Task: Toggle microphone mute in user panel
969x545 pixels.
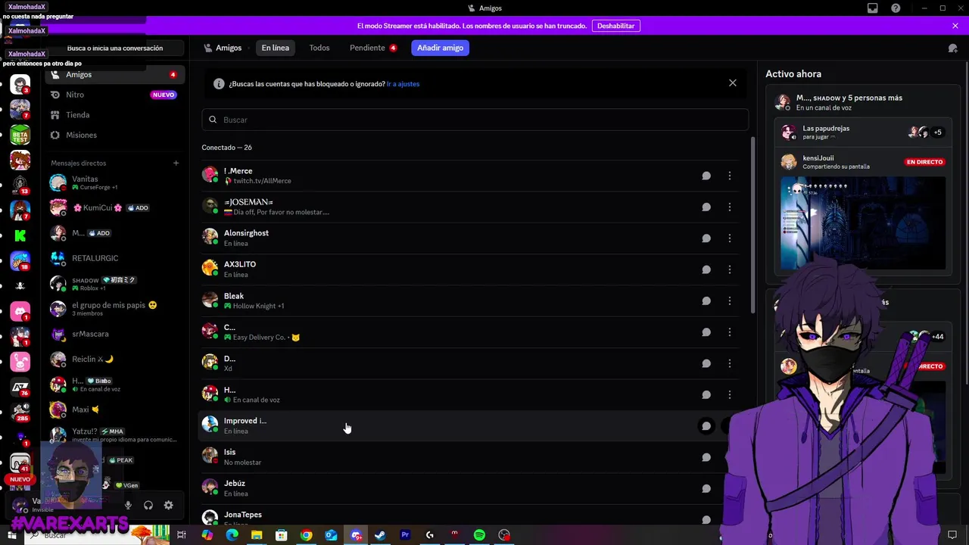Action: coord(128,505)
